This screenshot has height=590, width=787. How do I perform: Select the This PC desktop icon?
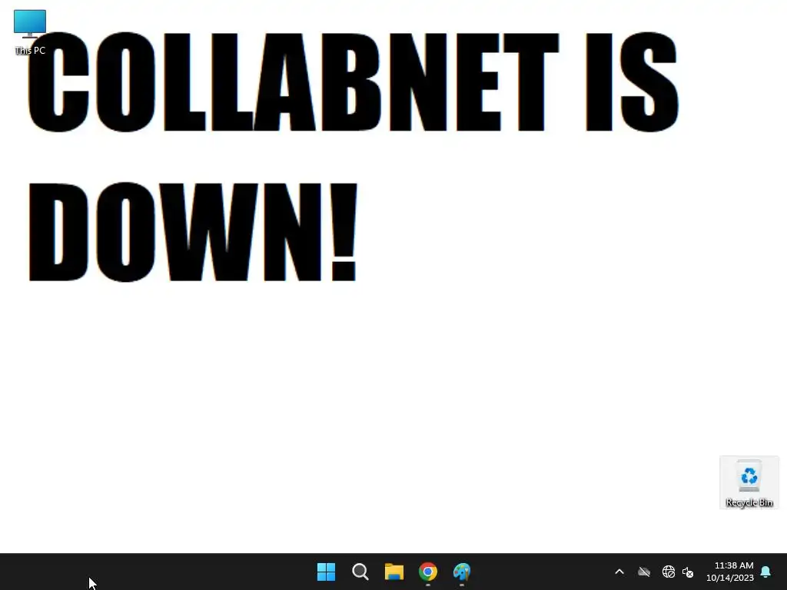point(30,32)
